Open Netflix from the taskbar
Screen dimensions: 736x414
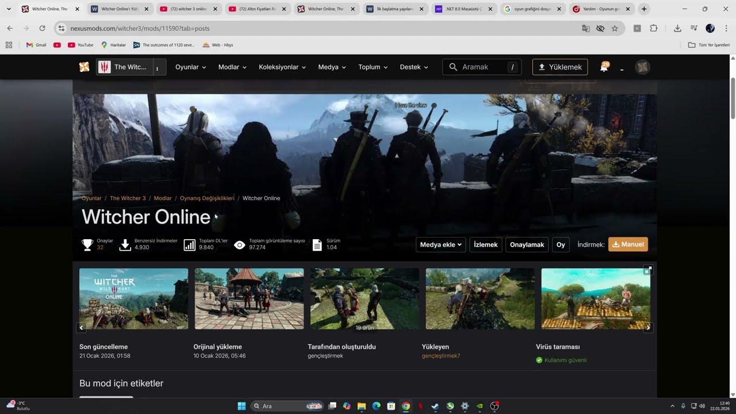pyautogui.click(x=420, y=406)
